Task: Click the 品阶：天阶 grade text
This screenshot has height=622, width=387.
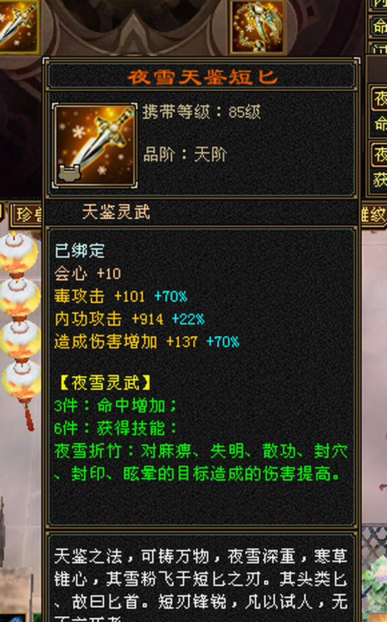Action: [x=185, y=155]
